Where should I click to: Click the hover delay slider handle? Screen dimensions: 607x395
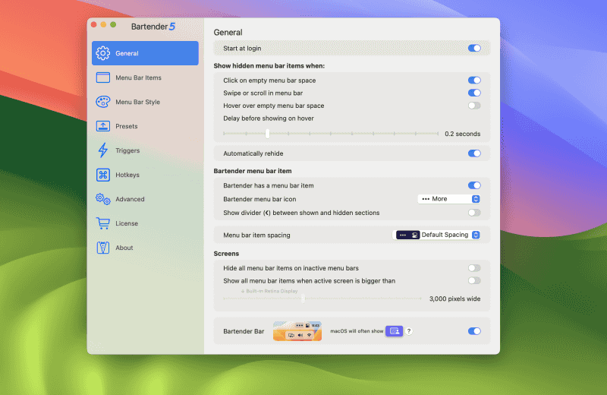click(267, 134)
